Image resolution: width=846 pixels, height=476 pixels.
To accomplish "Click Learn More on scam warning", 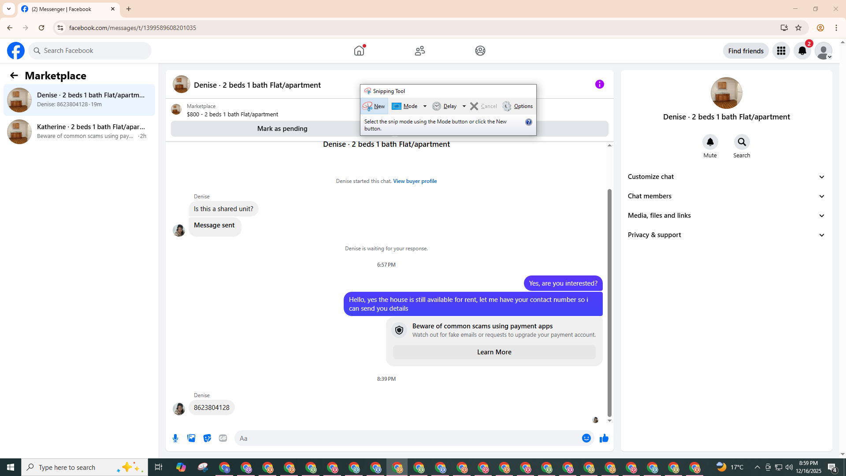I will point(494,352).
